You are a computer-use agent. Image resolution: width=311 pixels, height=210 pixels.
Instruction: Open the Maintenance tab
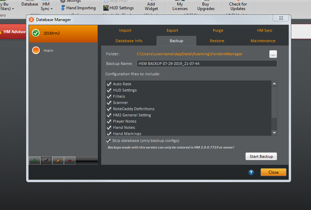263,41
